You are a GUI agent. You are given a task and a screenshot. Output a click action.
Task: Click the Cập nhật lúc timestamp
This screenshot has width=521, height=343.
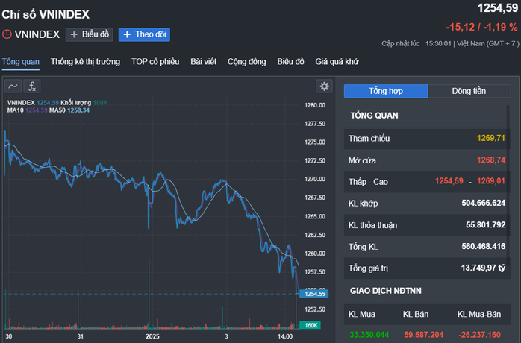[450, 43]
